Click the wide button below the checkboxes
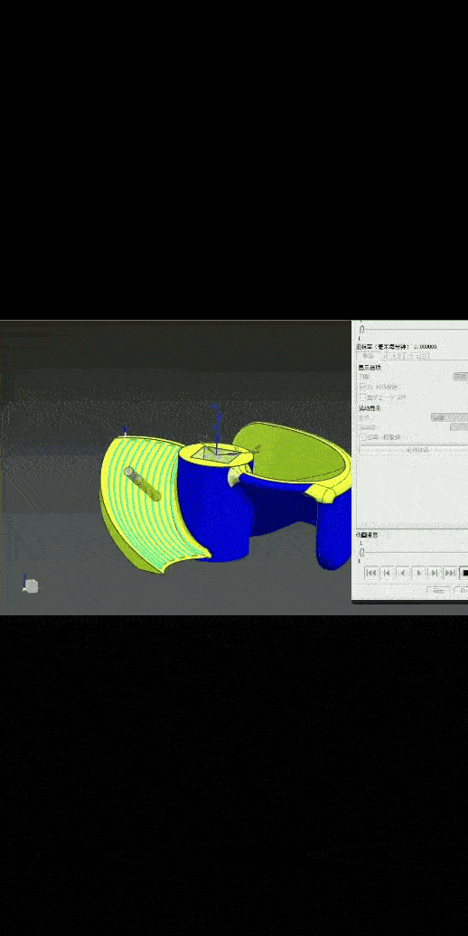The height and width of the screenshot is (936, 468). (x=413, y=449)
